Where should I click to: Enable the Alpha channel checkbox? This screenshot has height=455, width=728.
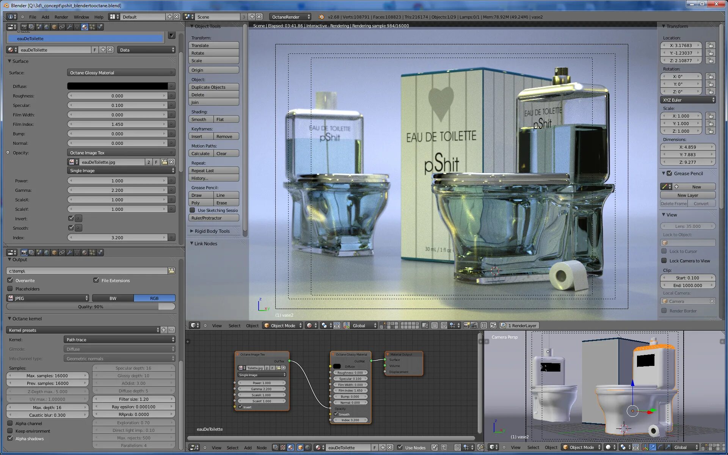10,424
